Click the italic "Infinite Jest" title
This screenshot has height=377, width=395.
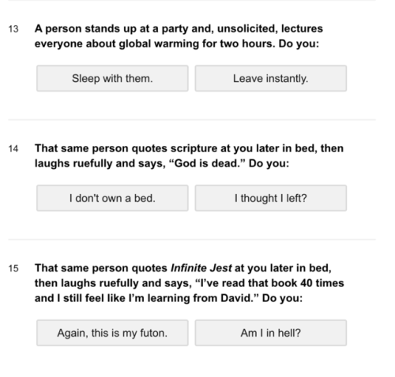coord(201,268)
